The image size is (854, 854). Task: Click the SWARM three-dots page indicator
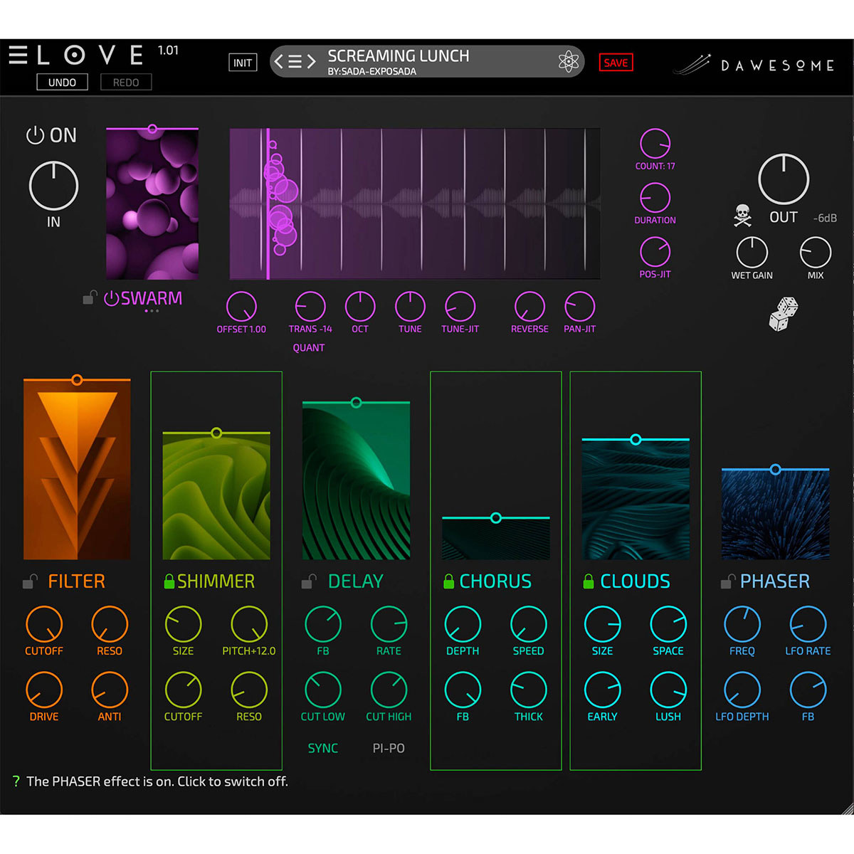coord(152,311)
